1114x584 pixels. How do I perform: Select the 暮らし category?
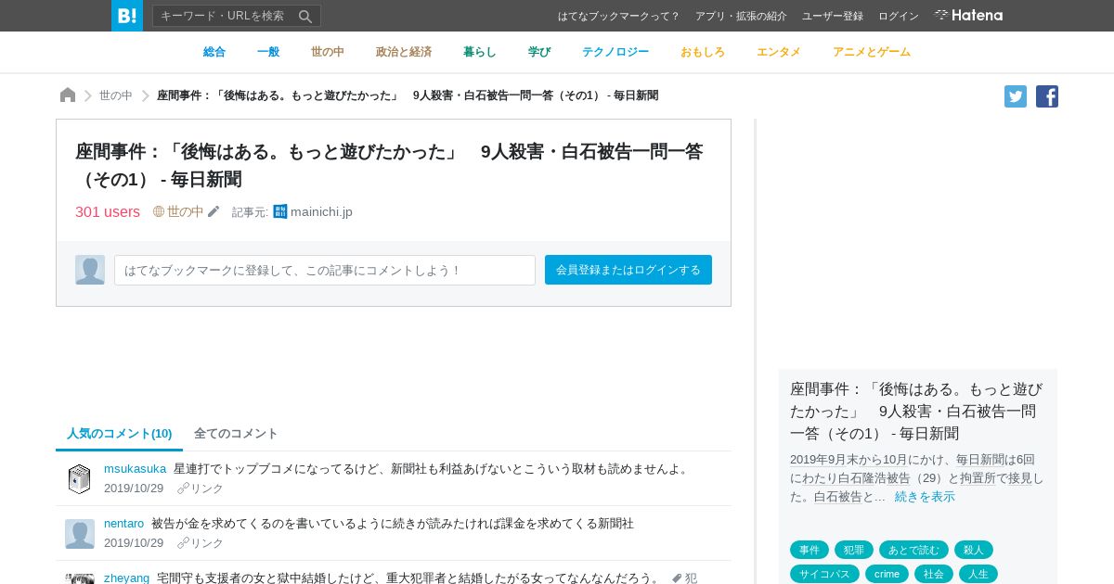[480, 52]
